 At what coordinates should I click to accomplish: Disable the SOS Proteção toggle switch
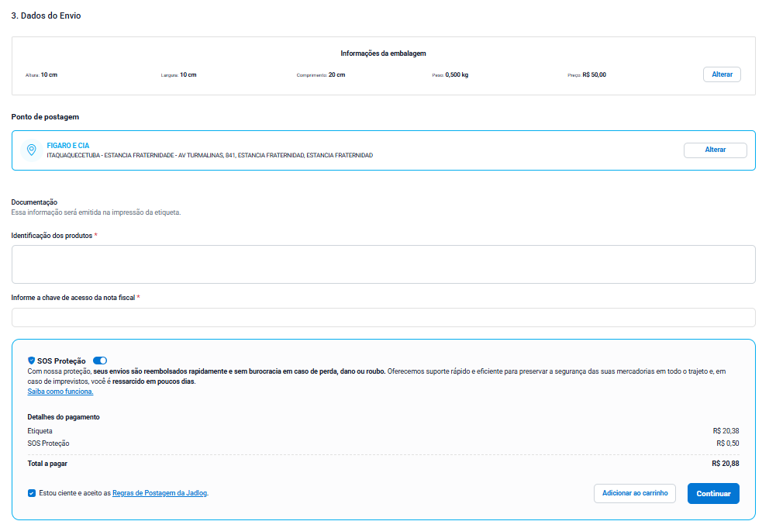click(x=100, y=361)
